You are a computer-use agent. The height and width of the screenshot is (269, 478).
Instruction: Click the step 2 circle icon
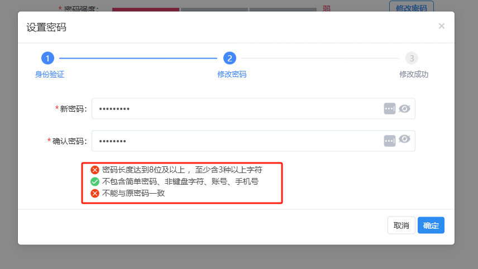tap(230, 58)
